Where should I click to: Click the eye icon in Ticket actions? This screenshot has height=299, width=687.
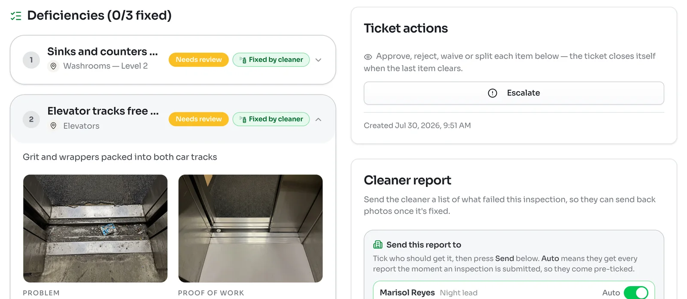[x=368, y=57]
